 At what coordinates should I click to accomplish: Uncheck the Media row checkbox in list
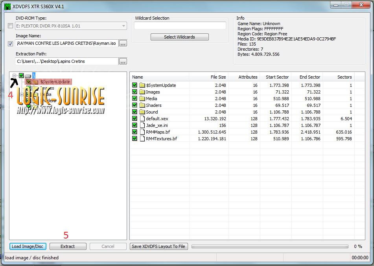pos(134,99)
